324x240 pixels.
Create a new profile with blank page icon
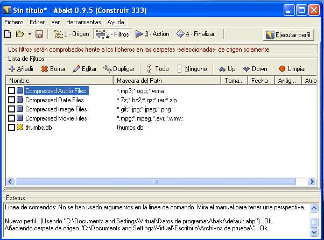click(8, 34)
